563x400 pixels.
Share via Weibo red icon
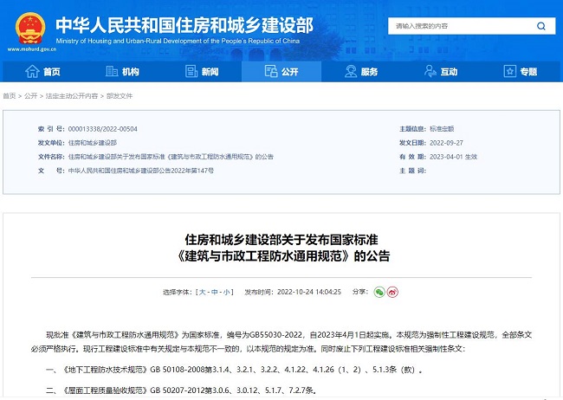(392, 292)
